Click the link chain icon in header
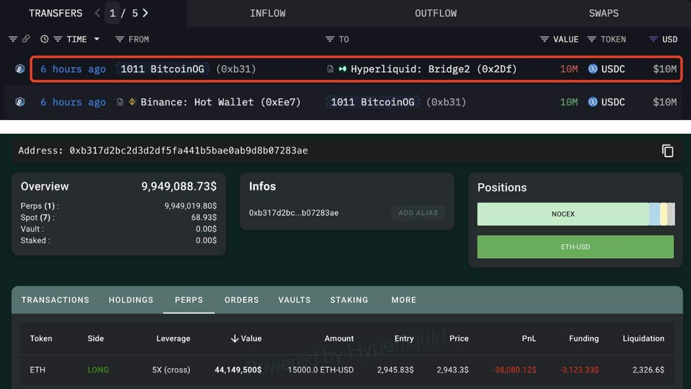 (26, 39)
